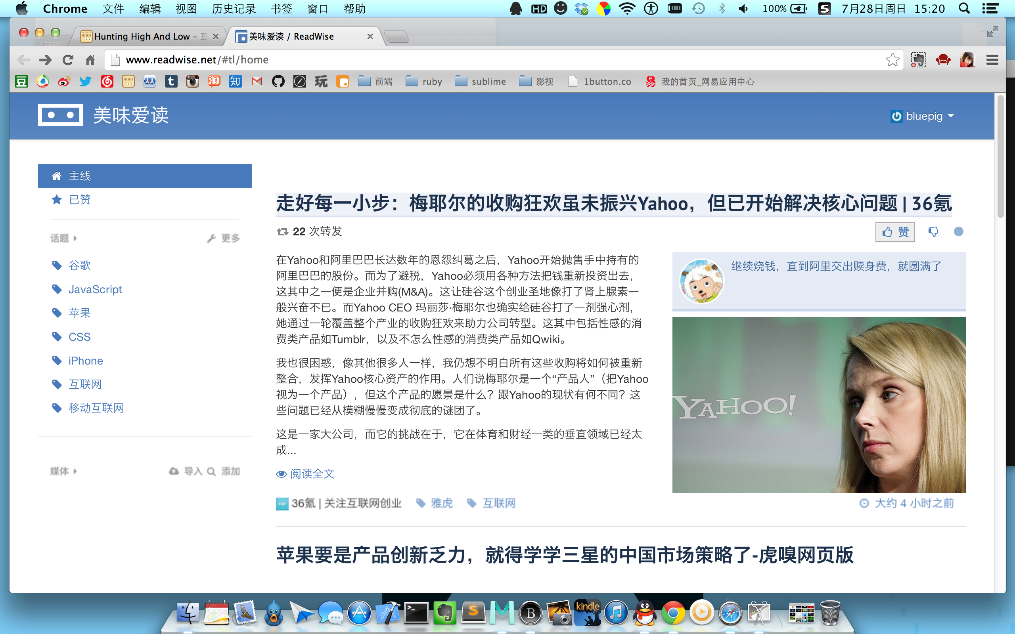
Task: Expand the 话题 topics section
Action: click(64, 238)
